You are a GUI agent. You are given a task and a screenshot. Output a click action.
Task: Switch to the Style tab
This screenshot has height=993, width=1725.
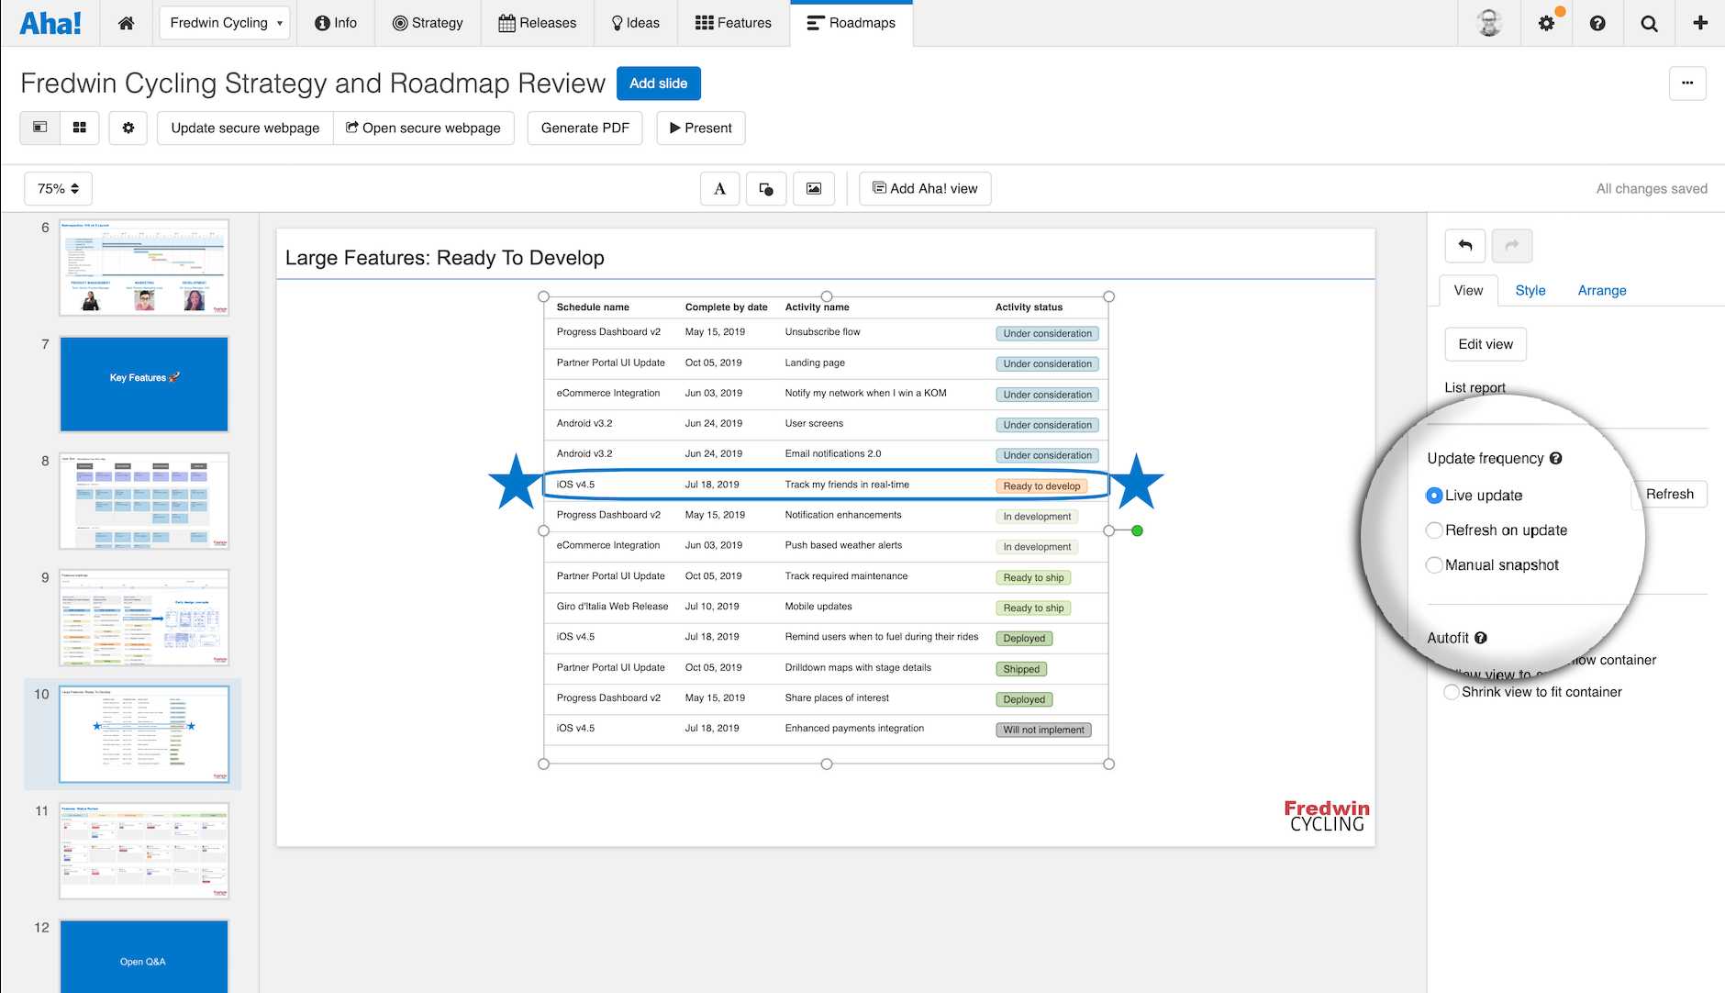coord(1530,290)
